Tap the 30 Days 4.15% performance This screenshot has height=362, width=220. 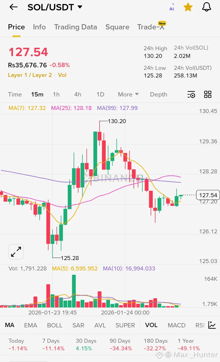pyautogui.click(x=86, y=345)
